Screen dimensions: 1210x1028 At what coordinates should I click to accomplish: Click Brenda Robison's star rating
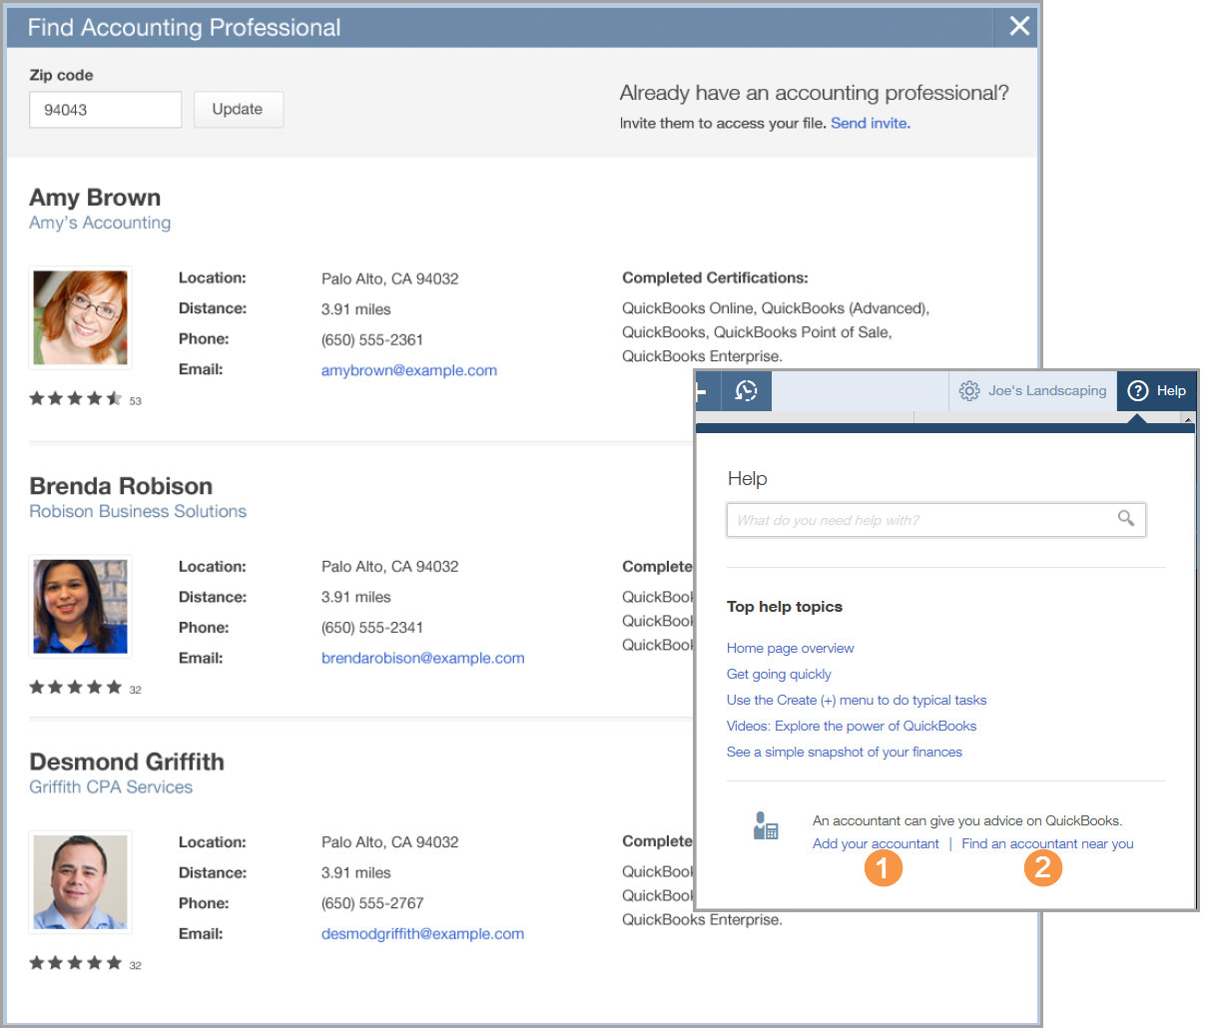click(76, 688)
